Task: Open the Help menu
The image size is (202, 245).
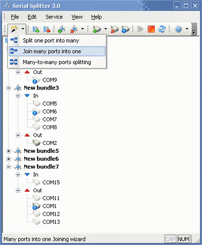Action: (x=97, y=17)
